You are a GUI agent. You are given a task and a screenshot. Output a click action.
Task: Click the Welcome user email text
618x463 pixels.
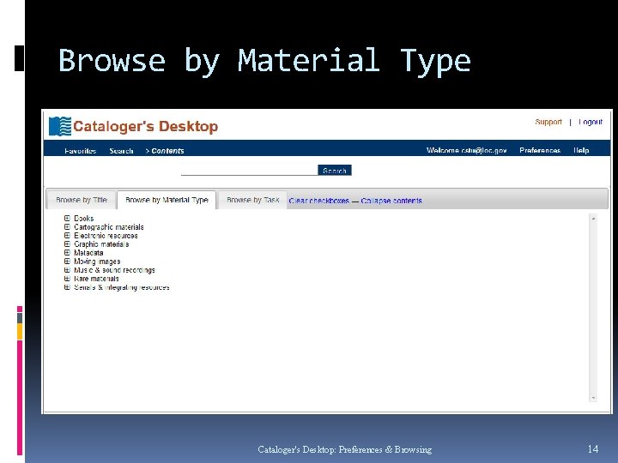click(x=466, y=150)
